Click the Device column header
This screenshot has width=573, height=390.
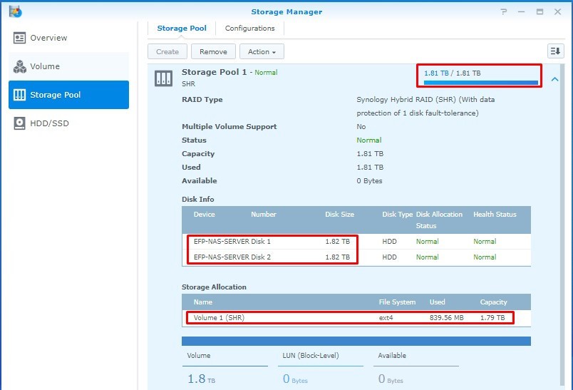tap(205, 215)
